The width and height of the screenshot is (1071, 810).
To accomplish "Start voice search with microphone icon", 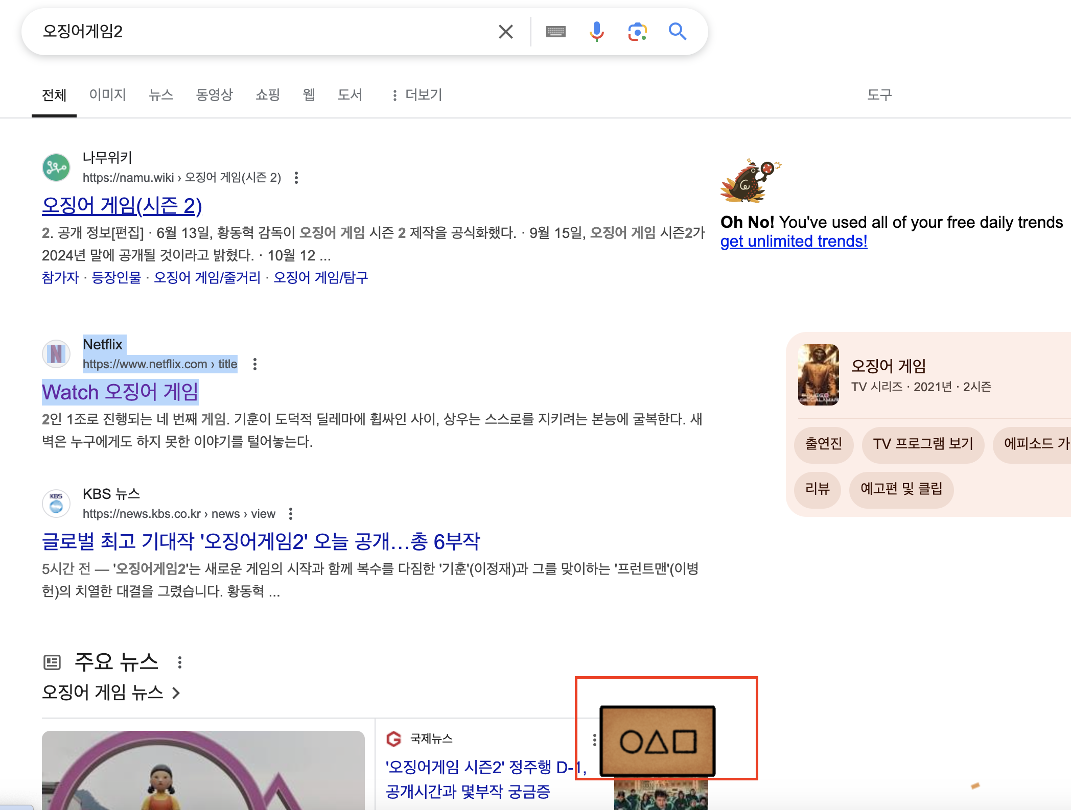I will click(596, 32).
